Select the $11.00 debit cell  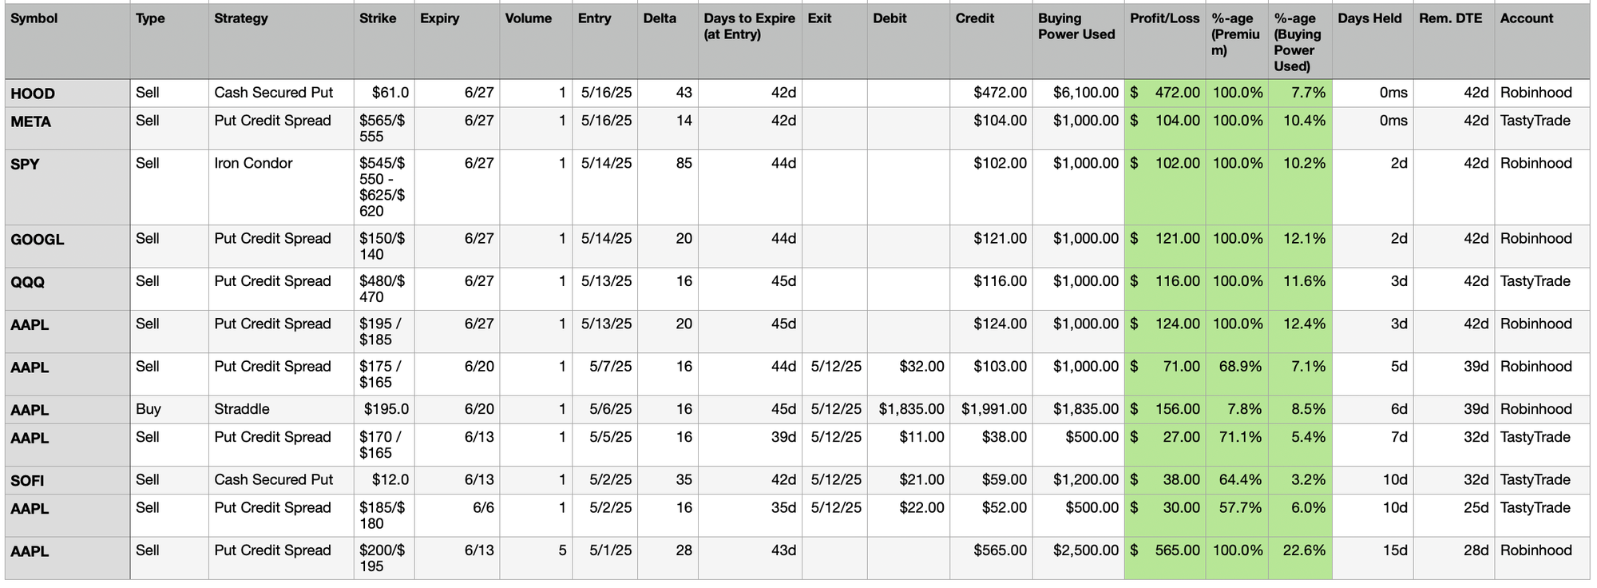click(909, 445)
